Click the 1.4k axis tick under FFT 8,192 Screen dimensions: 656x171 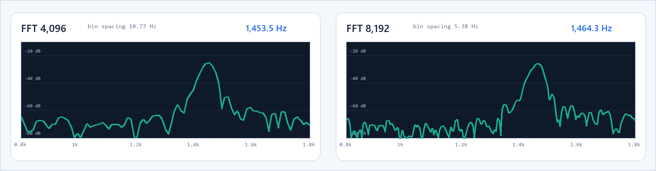point(519,145)
